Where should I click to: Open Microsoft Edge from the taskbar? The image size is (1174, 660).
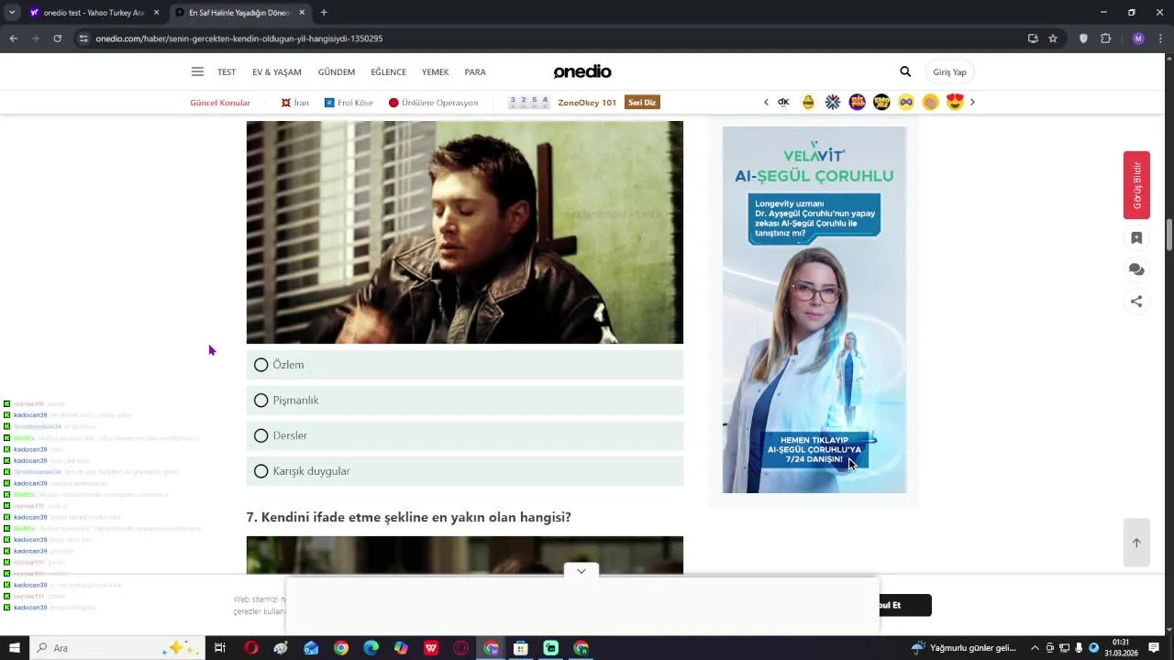[x=371, y=648]
